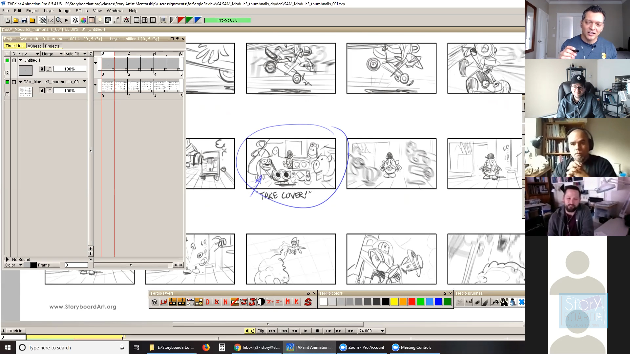
Task: Check the select box for SAM_Module3_thumbnails_001 layer
Action: pyautogui.click(x=14, y=82)
